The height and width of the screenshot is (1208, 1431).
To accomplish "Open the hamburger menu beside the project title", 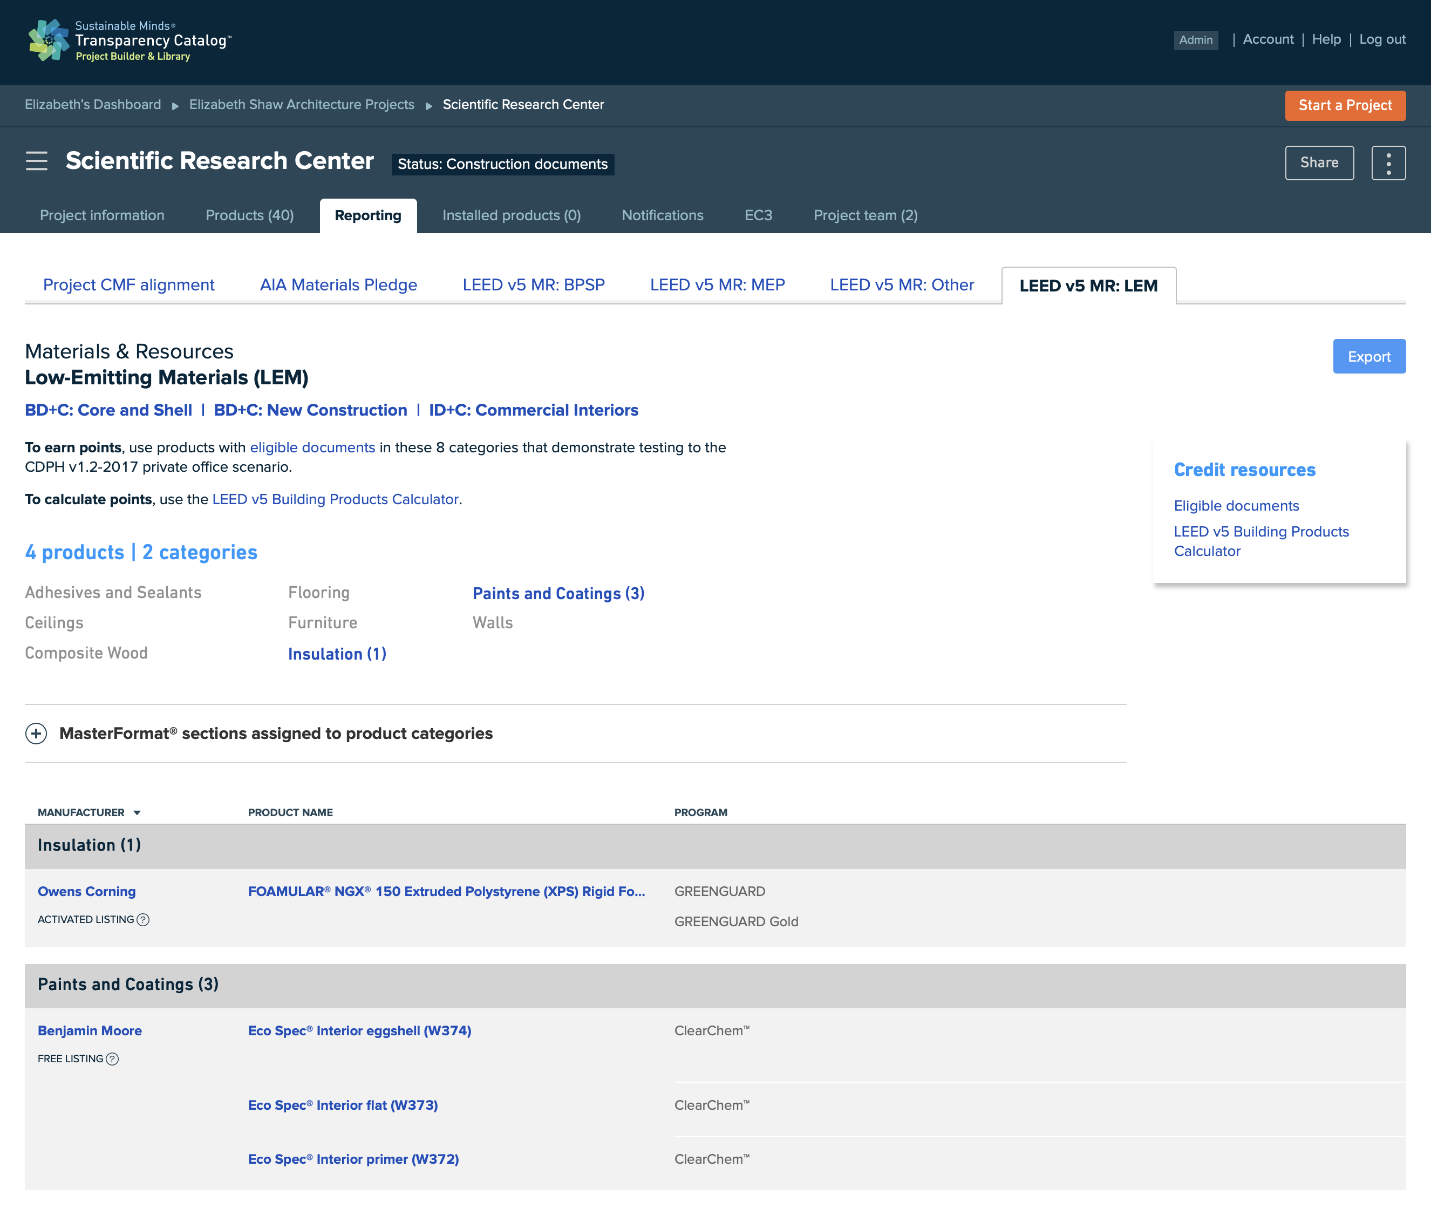I will point(36,161).
